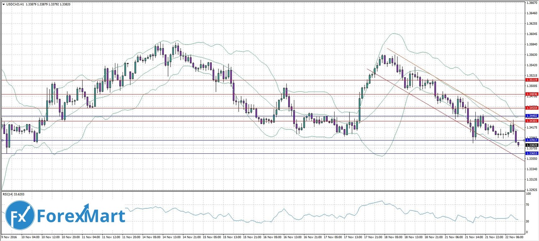Select the blue 1.33917 price label

[x=532, y=140]
